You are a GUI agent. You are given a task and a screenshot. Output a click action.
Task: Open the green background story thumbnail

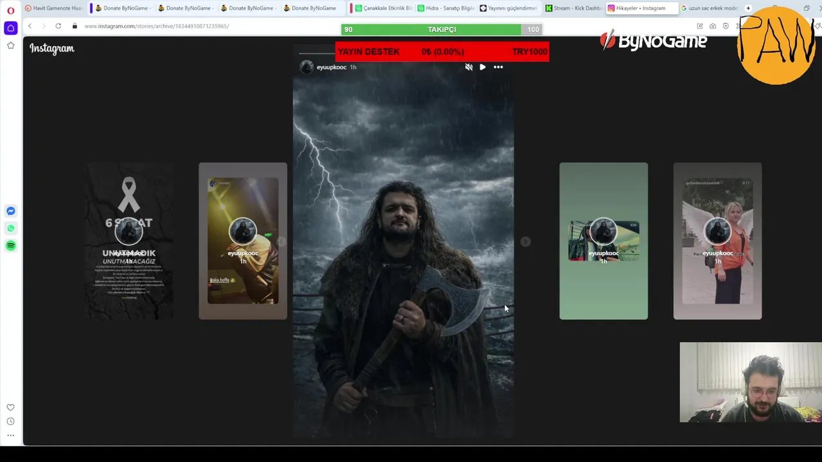click(x=604, y=241)
